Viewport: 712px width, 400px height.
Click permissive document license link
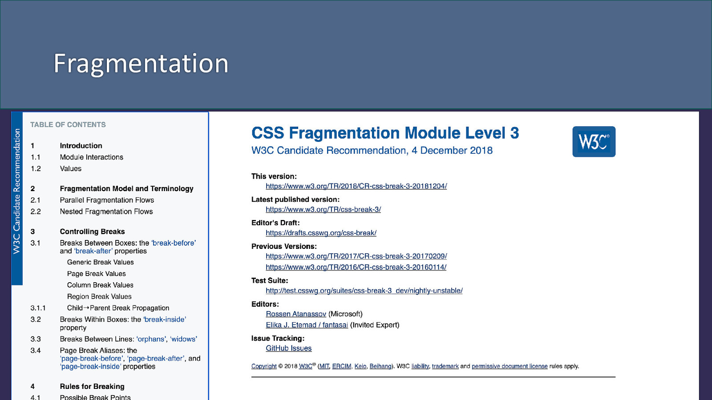tap(510, 366)
